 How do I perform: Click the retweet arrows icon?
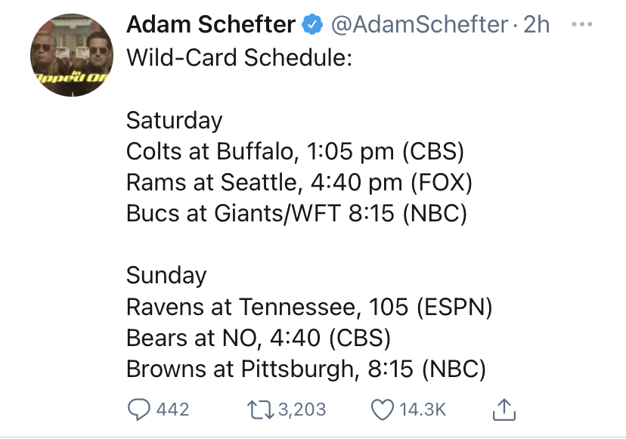(262, 409)
